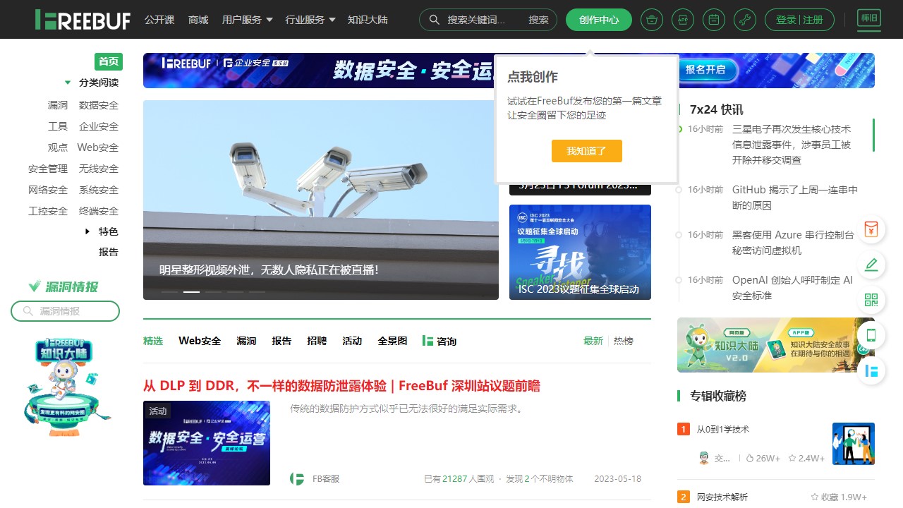The height and width of the screenshot is (508, 903).
Task: Click the QR code floating icon
Action: [x=871, y=300]
